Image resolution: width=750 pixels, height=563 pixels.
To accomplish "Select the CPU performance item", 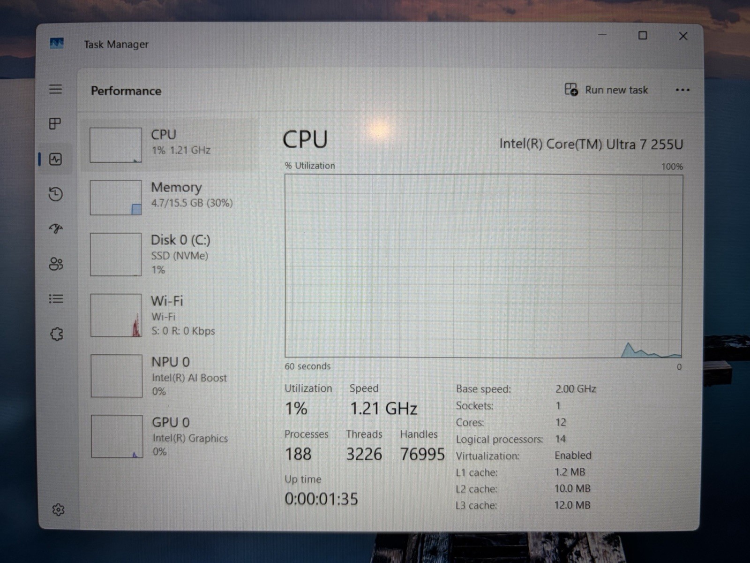I will point(169,145).
